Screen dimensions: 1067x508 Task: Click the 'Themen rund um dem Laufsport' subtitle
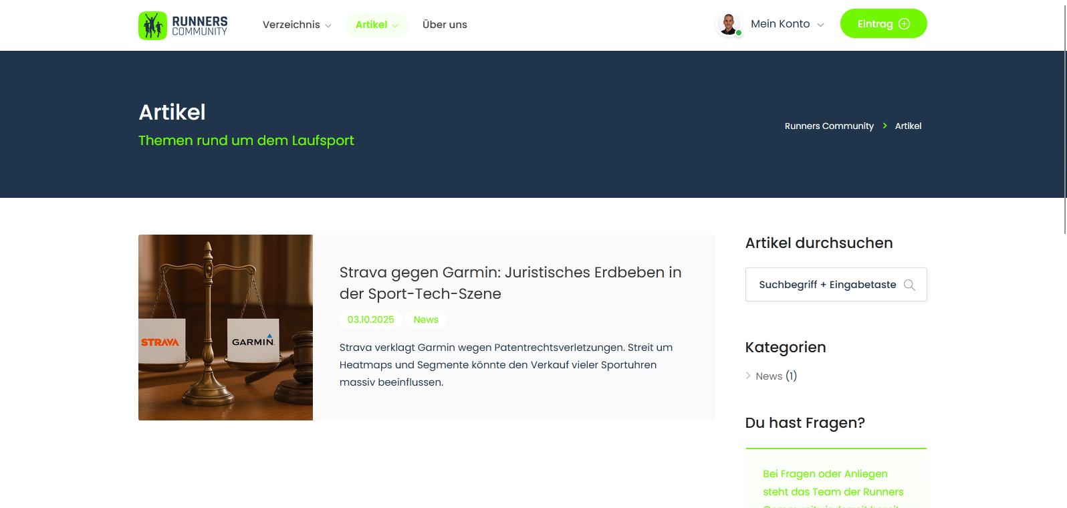click(246, 140)
